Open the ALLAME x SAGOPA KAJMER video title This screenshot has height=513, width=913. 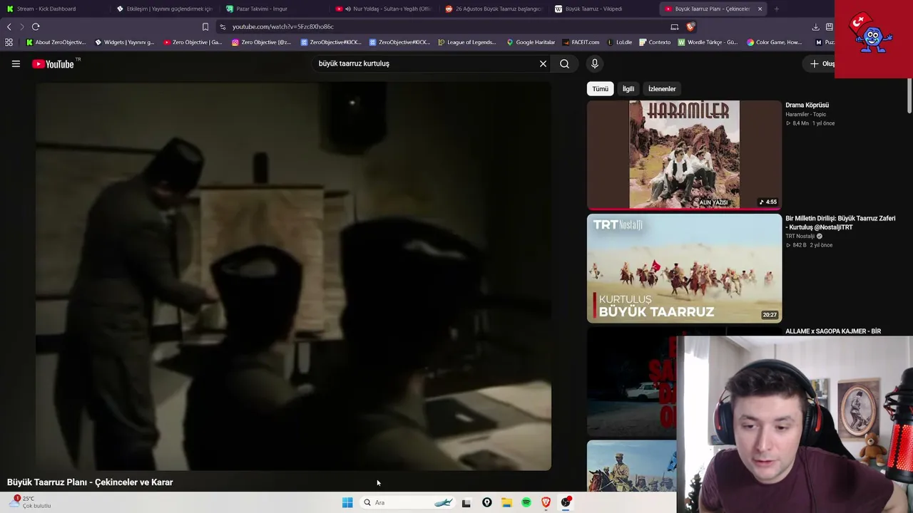pyautogui.click(x=833, y=331)
